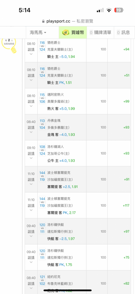This screenshot has height=294, width=135.
Task: Tap the 144 vs 119 score box for Celtics +2.5 row
Action: 42,176
